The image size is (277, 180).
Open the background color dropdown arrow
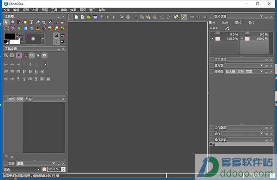coord(22,42)
